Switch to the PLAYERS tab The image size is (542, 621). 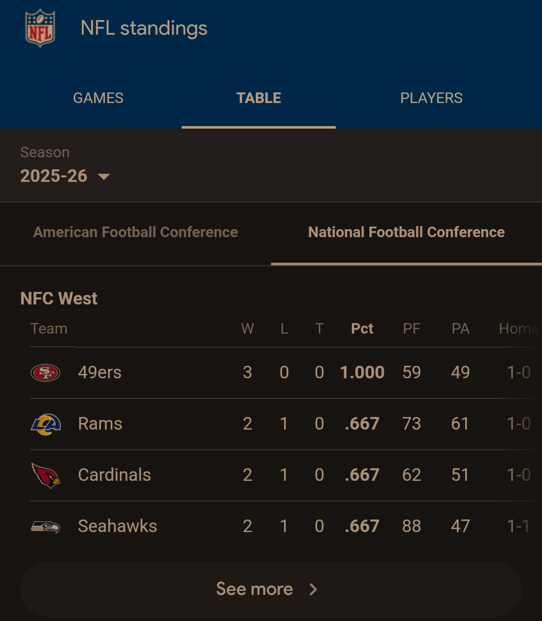coord(432,98)
